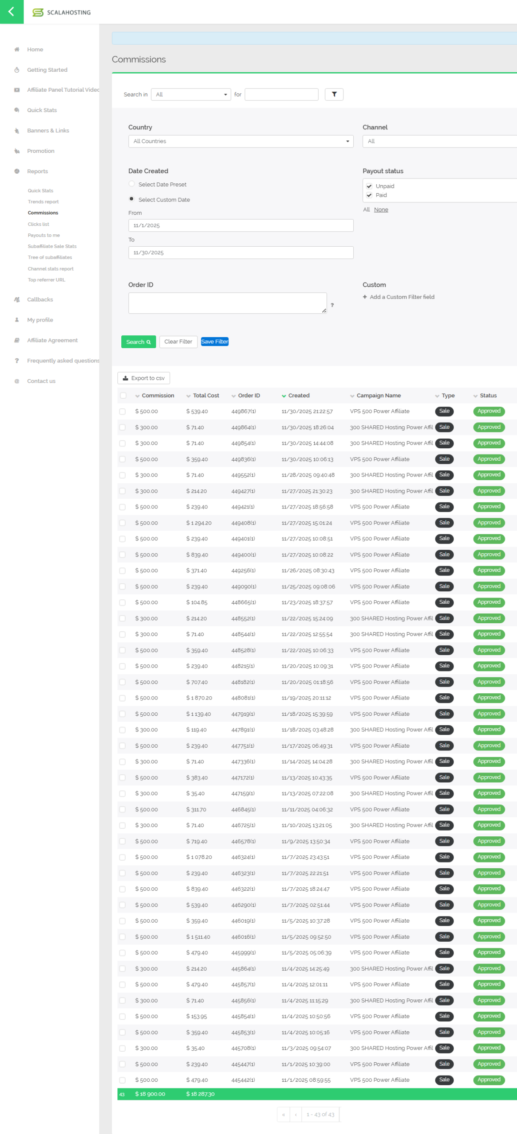The width and height of the screenshot is (517, 1134).
Task: Sort table by Status column
Action: pyautogui.click(x=485, y=396)
